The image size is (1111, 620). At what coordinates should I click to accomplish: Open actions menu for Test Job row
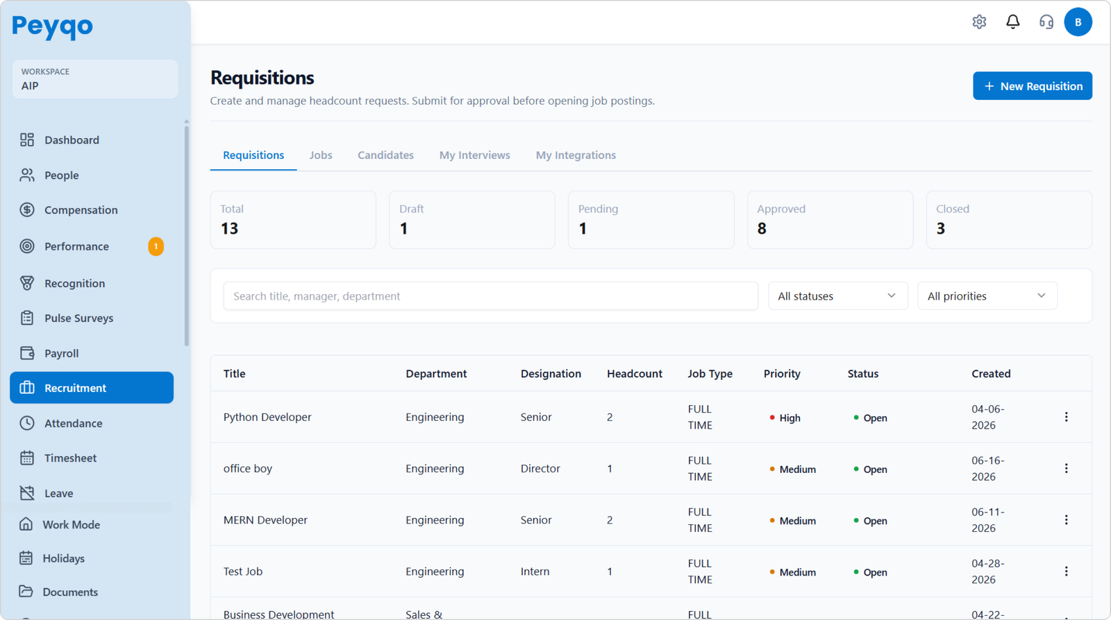pos(1067,571)
